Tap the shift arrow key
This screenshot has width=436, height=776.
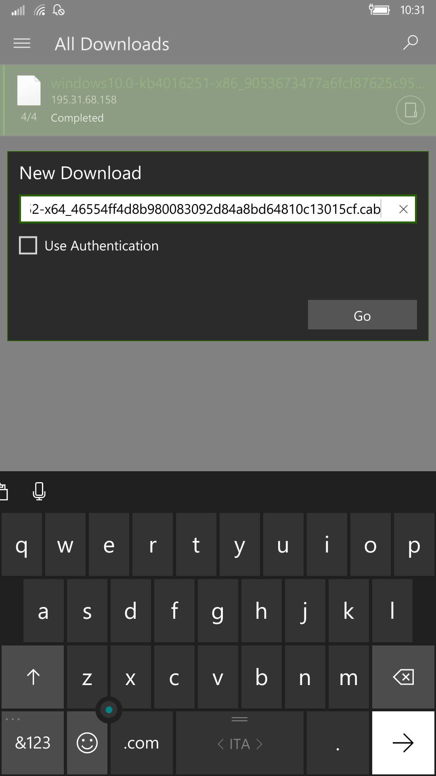coord(33,677)
